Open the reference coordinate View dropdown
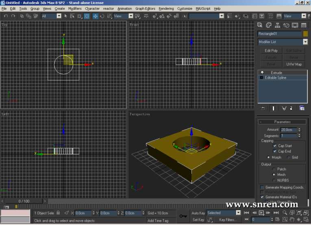 (131, 16)
